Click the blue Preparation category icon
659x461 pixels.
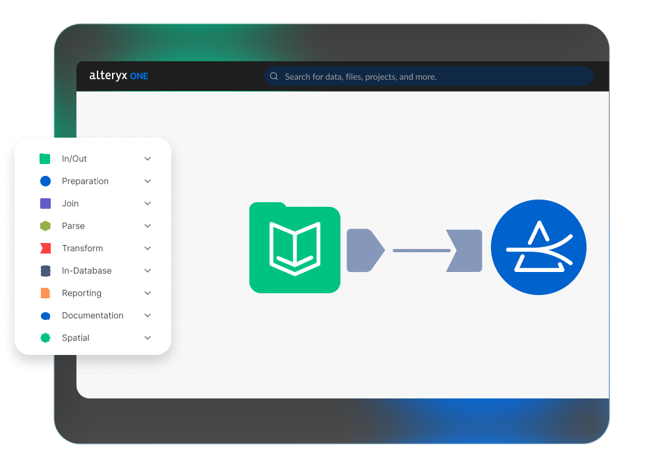click(x=44, y=180)
